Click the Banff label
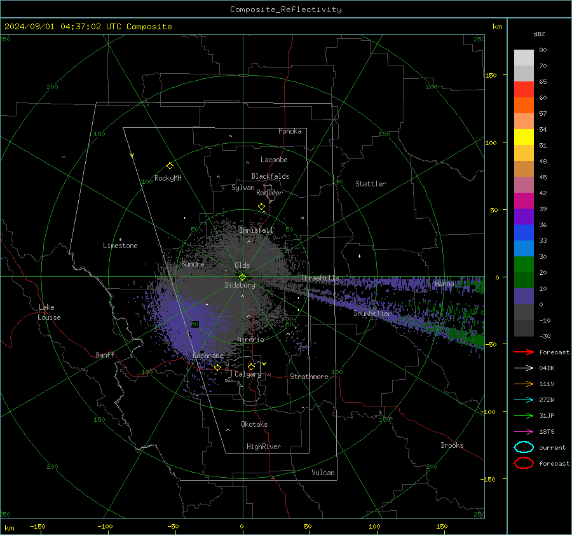572x535 pixels. (x=105, y=354)
